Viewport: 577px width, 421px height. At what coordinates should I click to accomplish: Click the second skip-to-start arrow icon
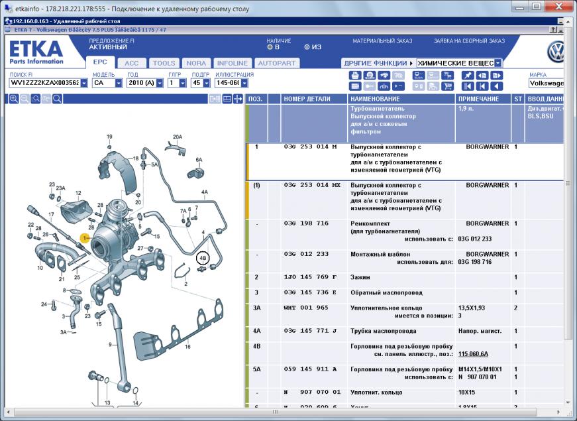(x=482, y=86)
